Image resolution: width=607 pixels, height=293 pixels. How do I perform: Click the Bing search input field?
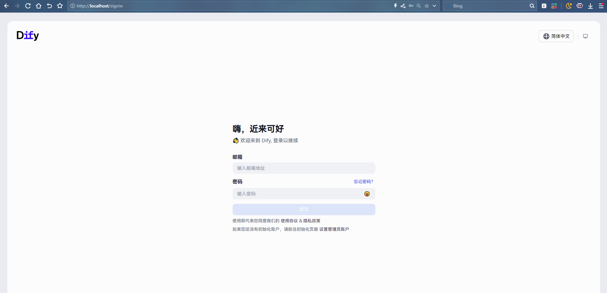point(490,6)
